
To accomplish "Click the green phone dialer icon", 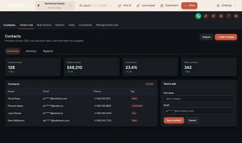I will coord(198,16).
